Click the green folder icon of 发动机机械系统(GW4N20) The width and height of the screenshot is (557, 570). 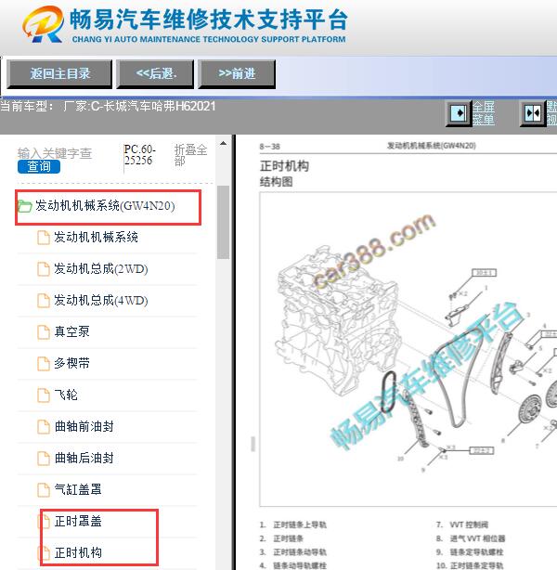tap(25, 206)
